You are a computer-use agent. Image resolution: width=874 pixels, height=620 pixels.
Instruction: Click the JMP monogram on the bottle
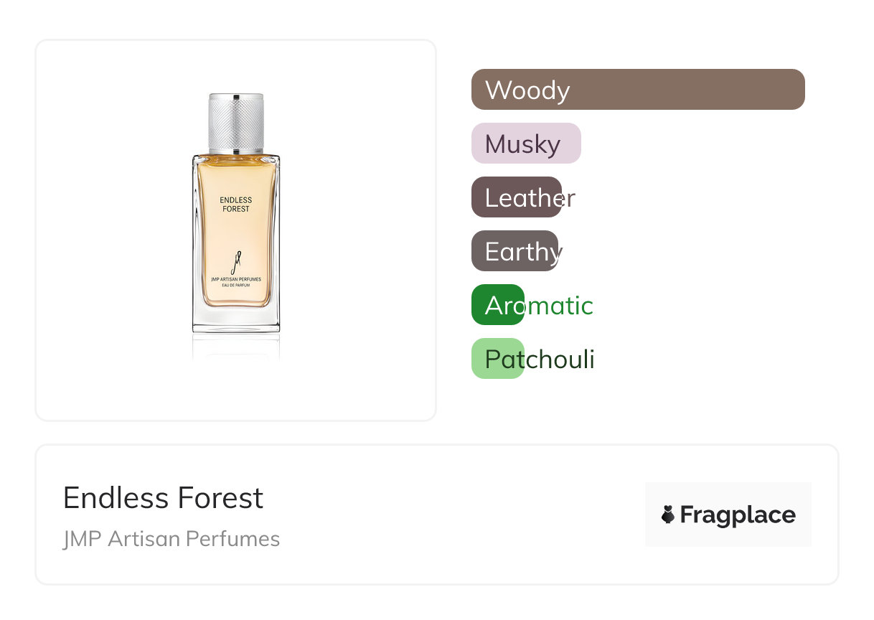[236, 261]
